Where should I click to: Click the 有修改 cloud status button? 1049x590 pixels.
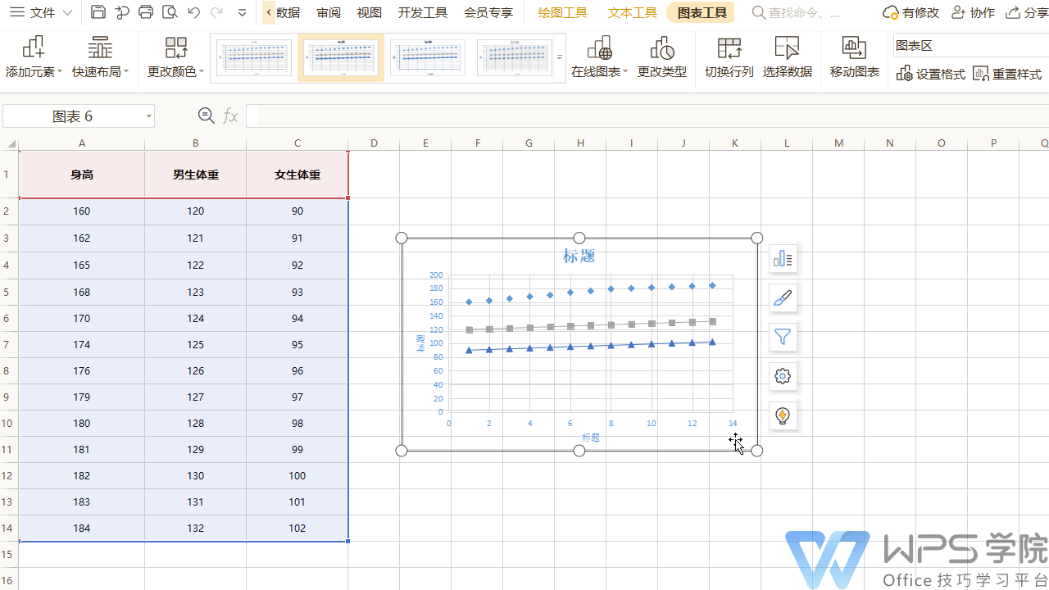click(x=910, y=12)
